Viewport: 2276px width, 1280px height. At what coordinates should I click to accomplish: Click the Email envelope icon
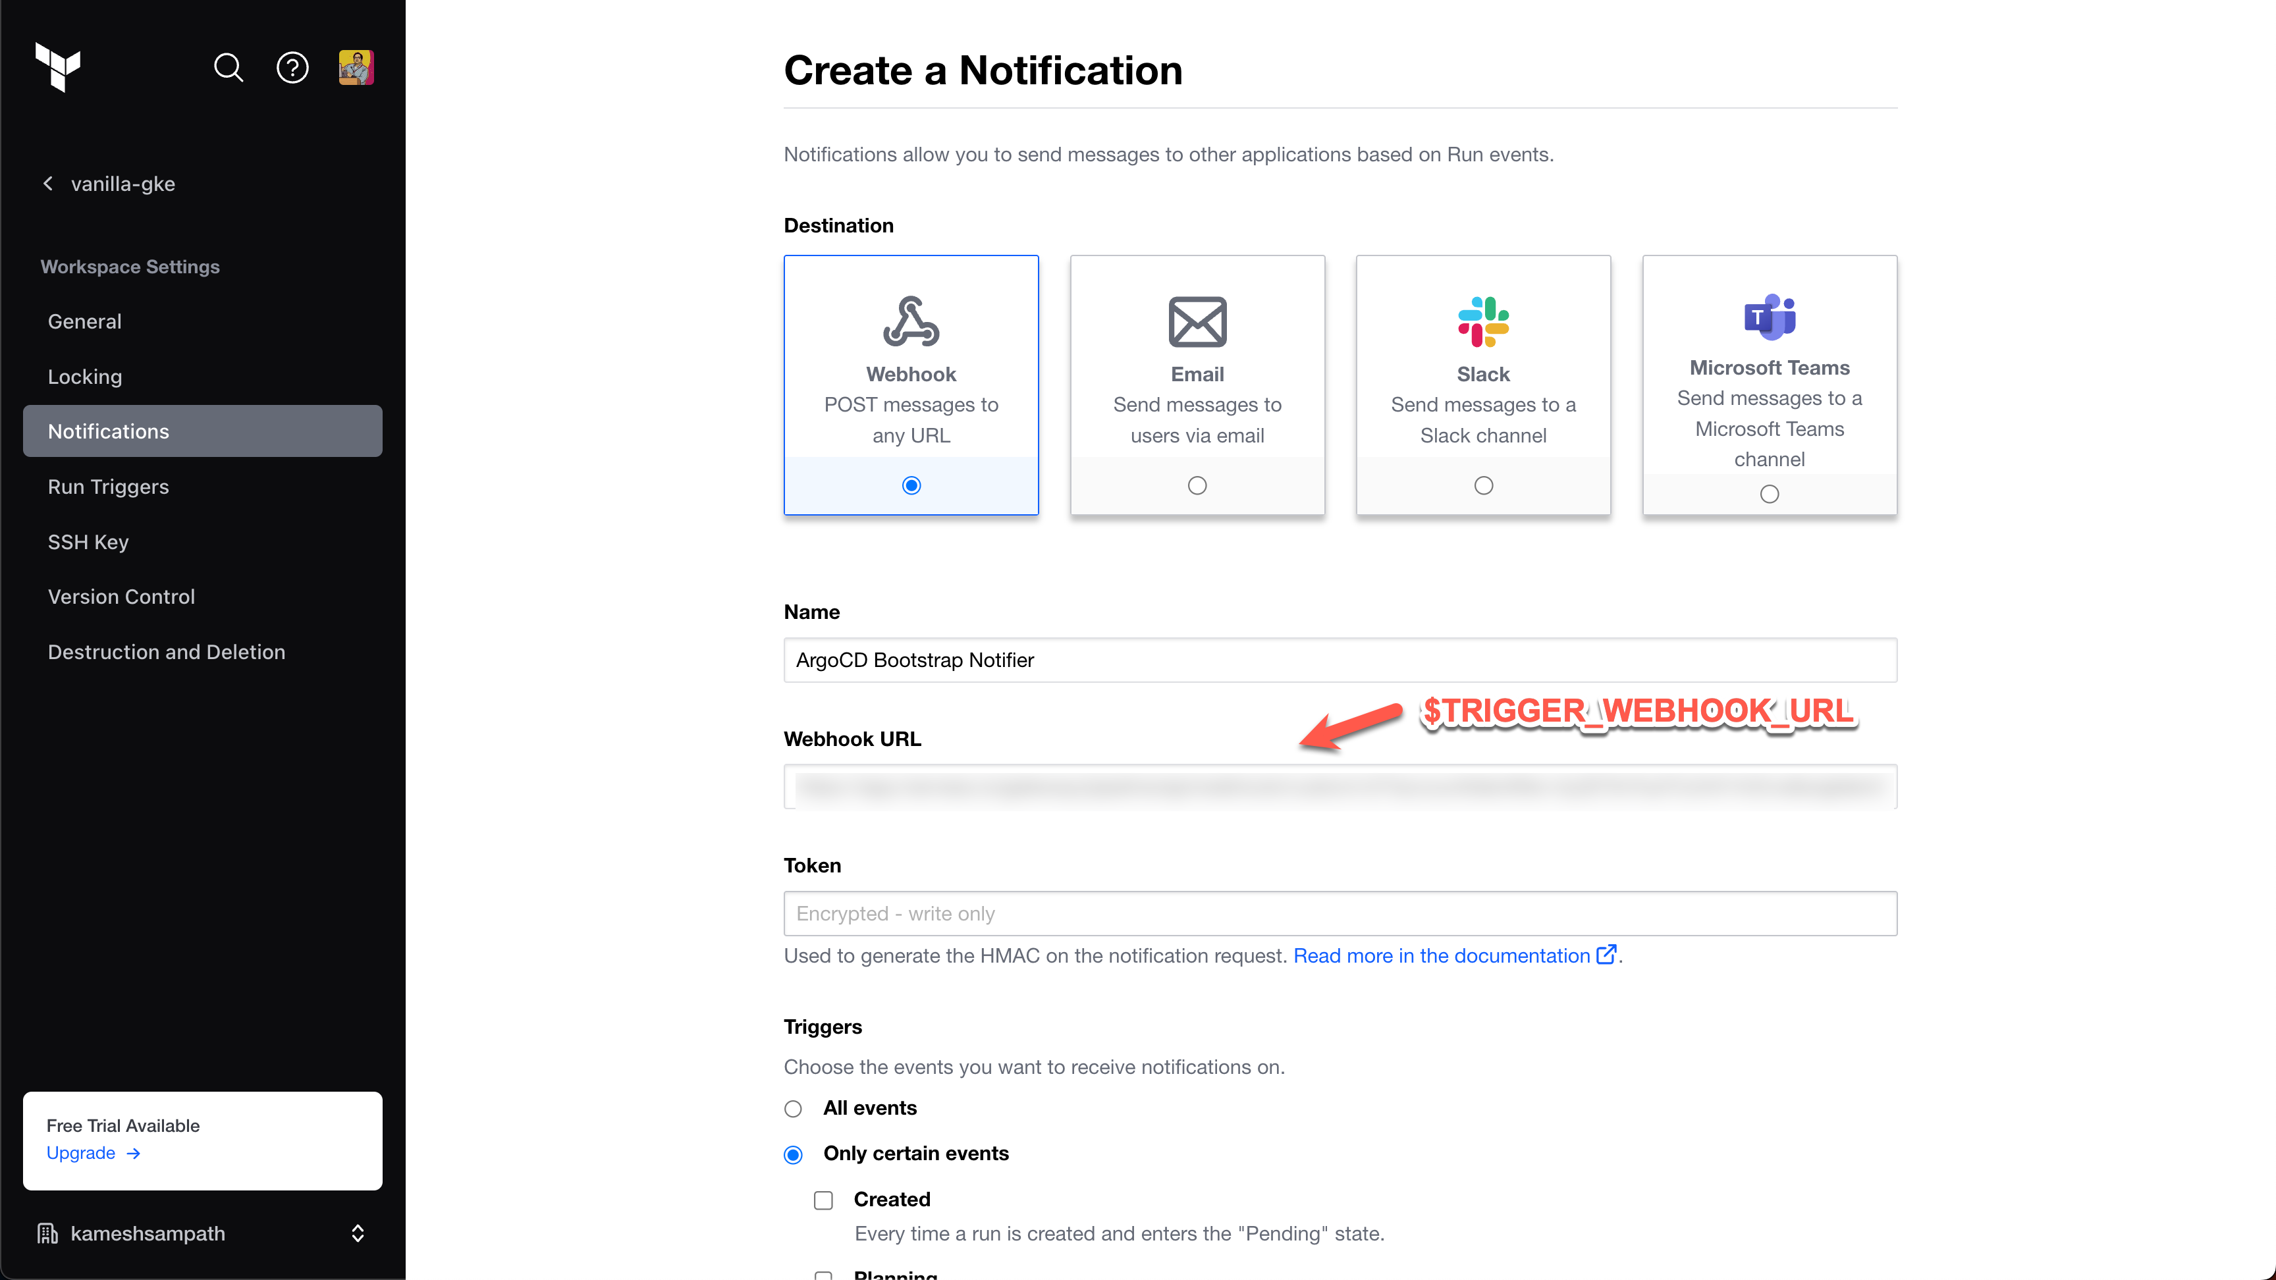1197,321
